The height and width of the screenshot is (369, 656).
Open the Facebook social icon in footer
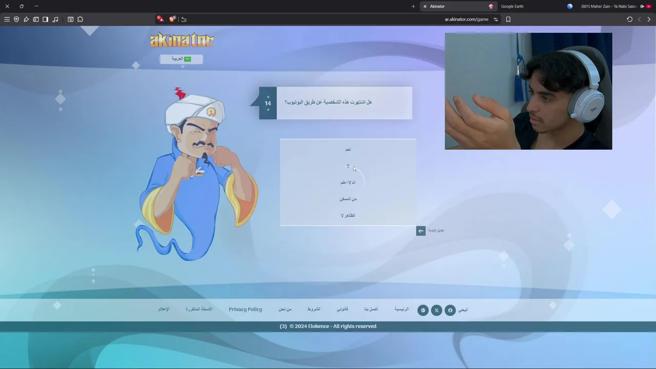(x=450, y=310)
